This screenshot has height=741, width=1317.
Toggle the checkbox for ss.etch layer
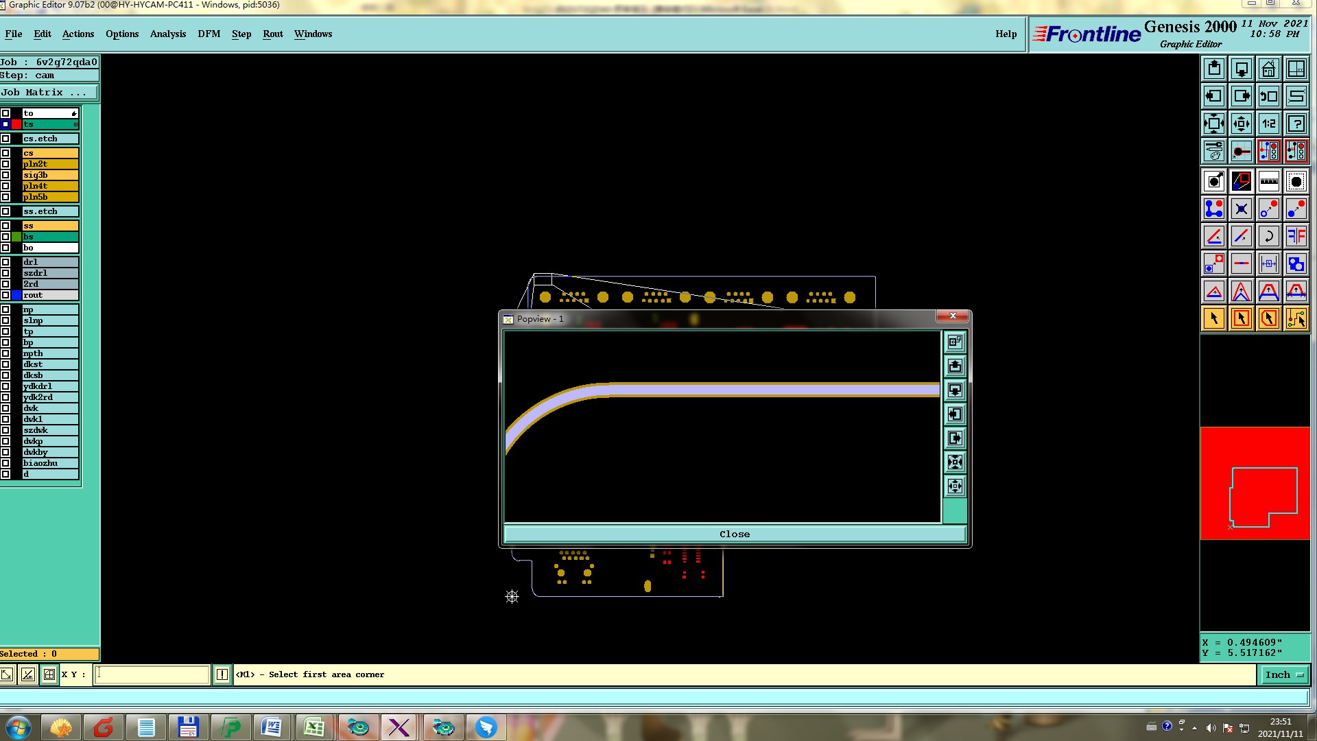(5, 211)
